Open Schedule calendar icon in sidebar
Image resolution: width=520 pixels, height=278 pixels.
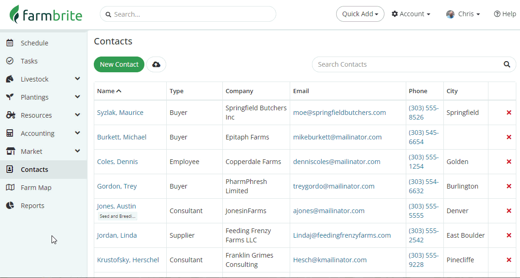10,43
